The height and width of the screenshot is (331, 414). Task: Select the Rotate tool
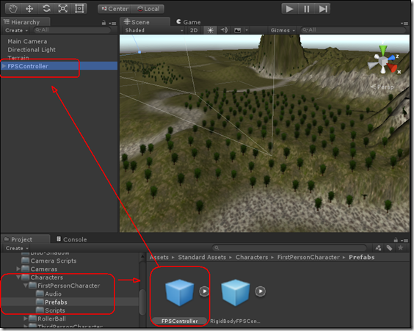(x=46, y=9)
